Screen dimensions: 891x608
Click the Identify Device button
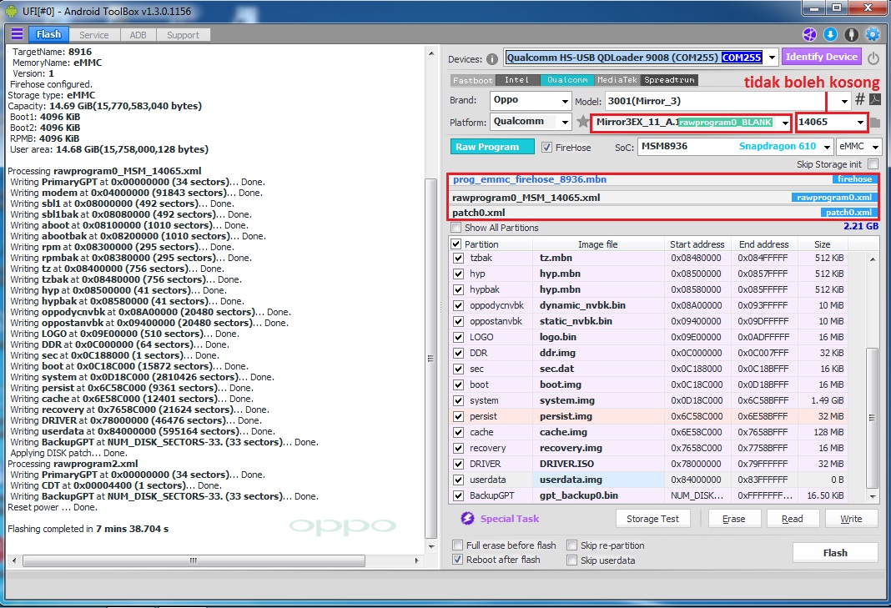821,57
